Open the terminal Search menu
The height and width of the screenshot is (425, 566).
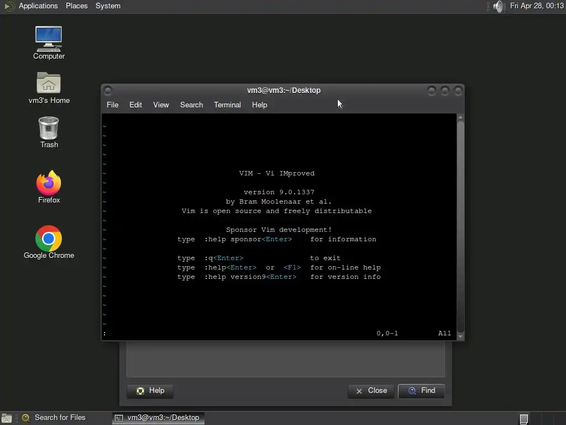pos(191,105)
